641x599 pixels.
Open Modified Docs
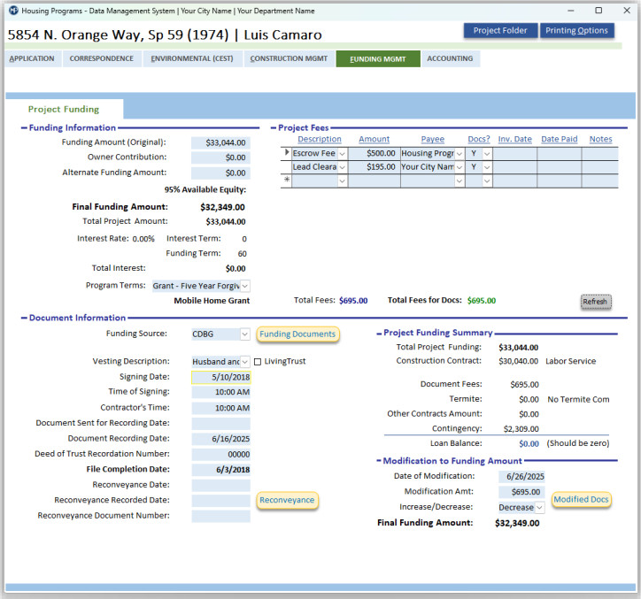click(581, 499)
